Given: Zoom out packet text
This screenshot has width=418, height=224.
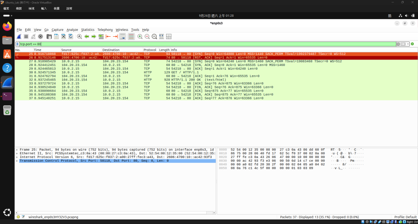Looking at the screenshot, I should (147, 36).
